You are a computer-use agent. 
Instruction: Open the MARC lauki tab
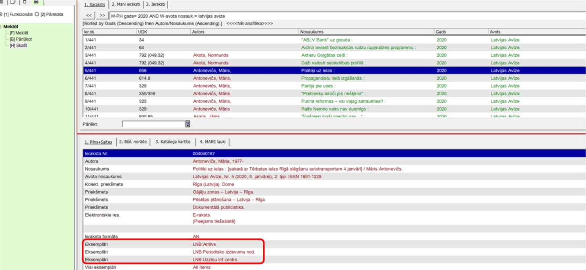pos(213,142)
